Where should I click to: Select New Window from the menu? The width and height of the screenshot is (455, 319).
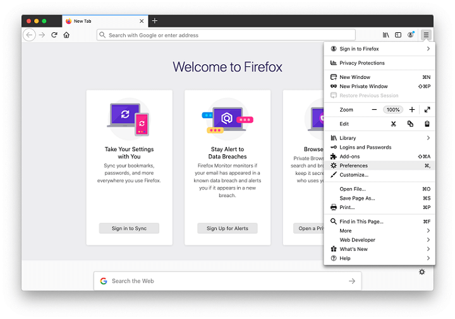click(380, 77)
